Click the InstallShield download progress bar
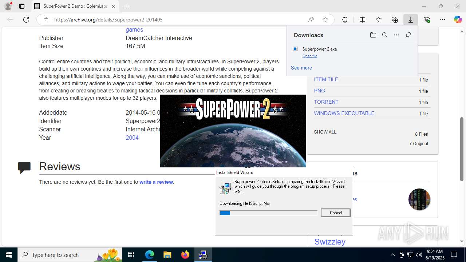This screenshot has height=262, width=466. (269, 213)
